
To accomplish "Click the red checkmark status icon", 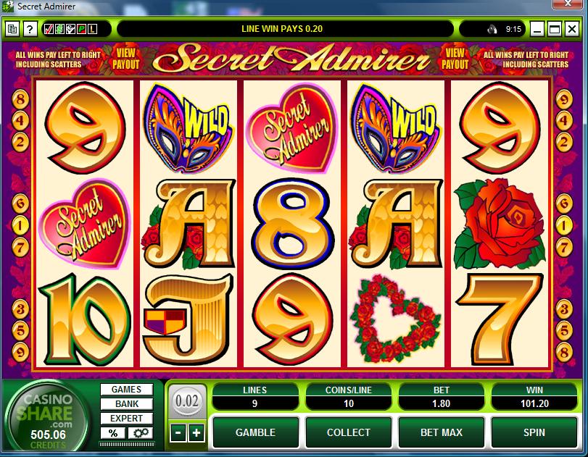I will pos(49,29).
